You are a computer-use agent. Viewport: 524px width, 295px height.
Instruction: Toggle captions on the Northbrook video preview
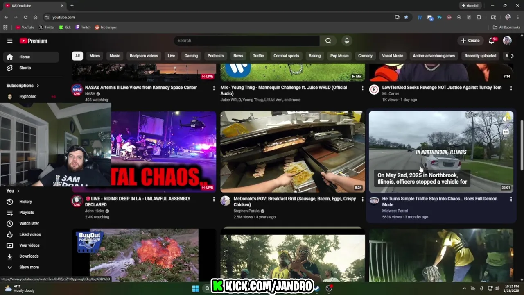(506, 132)
